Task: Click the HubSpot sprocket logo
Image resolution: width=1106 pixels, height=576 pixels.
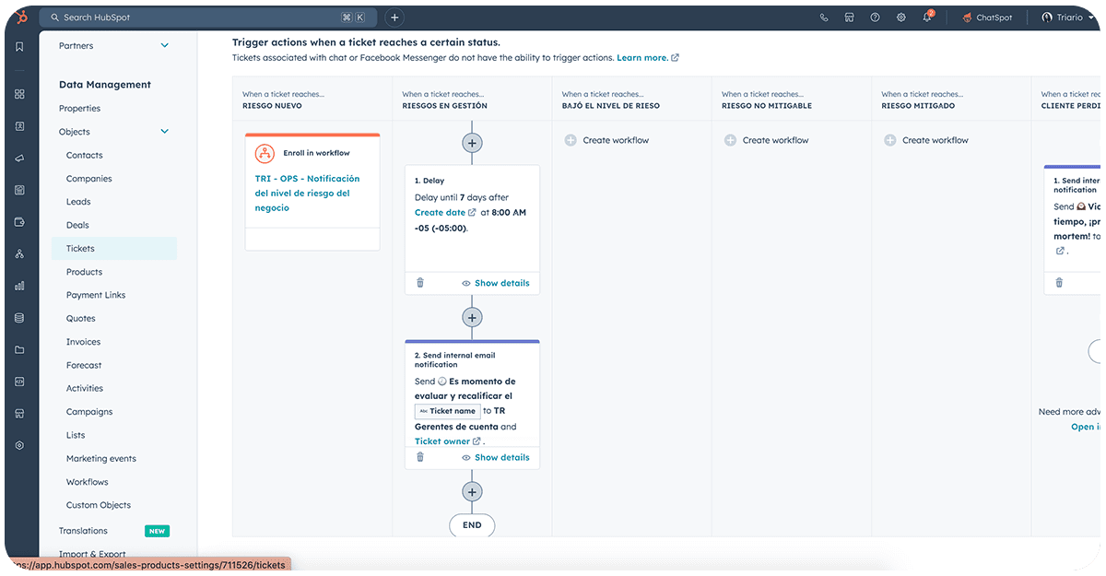Action: pos(20,18)
